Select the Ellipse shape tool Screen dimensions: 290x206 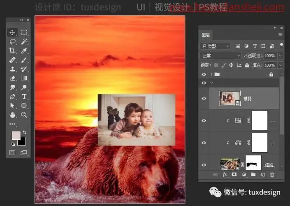(24, 106)
